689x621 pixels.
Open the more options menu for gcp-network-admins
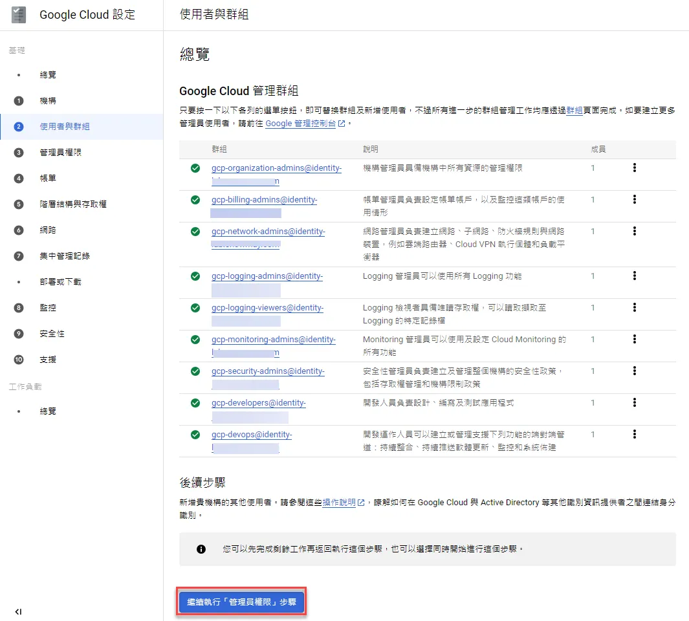(634, 231)
